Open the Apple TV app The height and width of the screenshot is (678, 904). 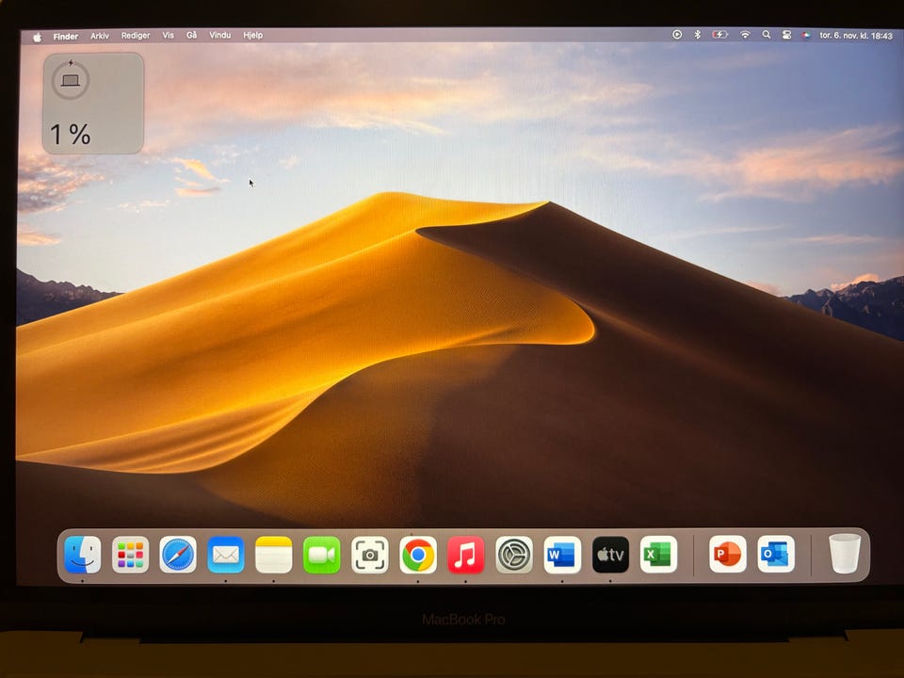(610, 555)
